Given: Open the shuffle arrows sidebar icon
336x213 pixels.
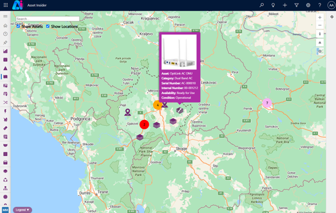Looking at the screenshot, I should tap(6, 103).
